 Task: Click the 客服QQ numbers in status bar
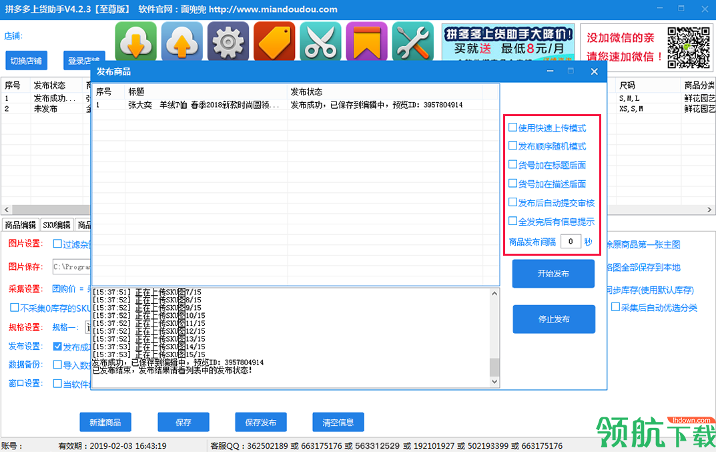tap(386, 445)
